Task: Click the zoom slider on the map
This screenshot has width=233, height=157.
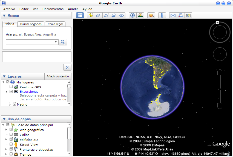Action: click(220, 89)
